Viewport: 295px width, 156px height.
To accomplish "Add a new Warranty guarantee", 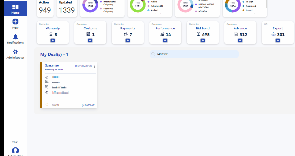I will (x=53, y=40).
